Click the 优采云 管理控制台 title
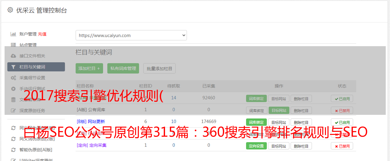390x161 pixels. [x=42, y=10]
